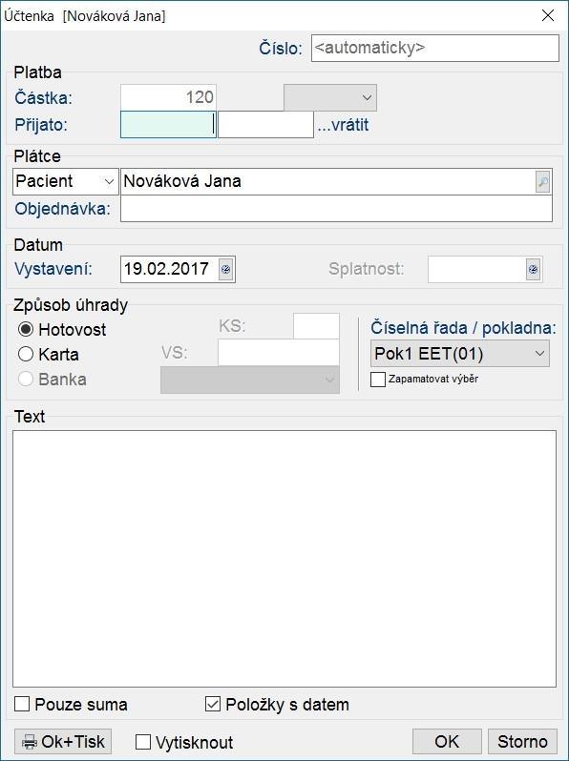Enable Vytisknout checkbox
Image resolution: width=569 pixels, height=761 pixels.
point(143,742)
